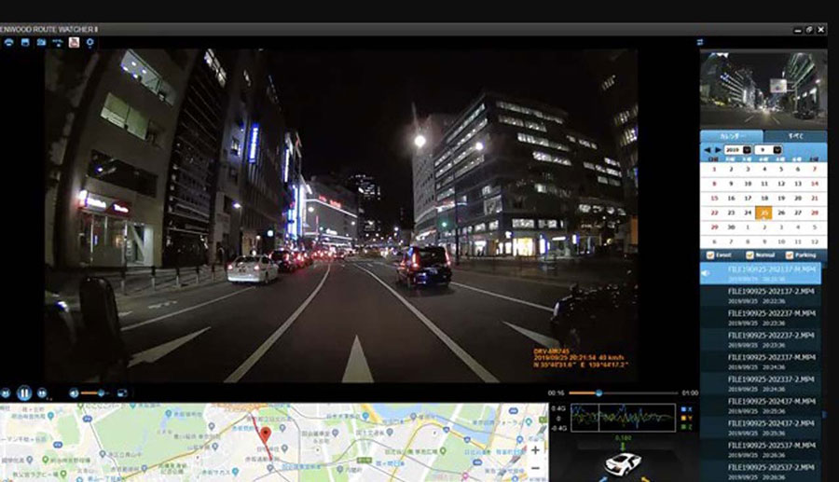Select FILE190925-202237-M.MP4 entry

(761, 318)
